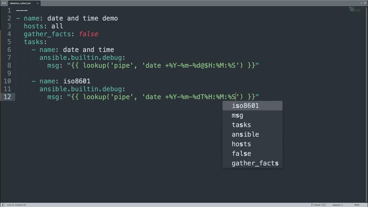
Task: Click the unsaved dot on datetime_nofact.yml tab
Action: (x=37, y=3)
